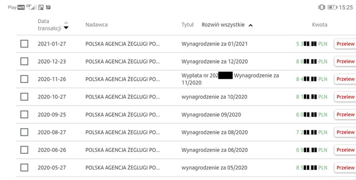Tick the checkbox for 2020-08-27 transaction
The width and height of the screenshot is (356, 180).
click(24, 132)
